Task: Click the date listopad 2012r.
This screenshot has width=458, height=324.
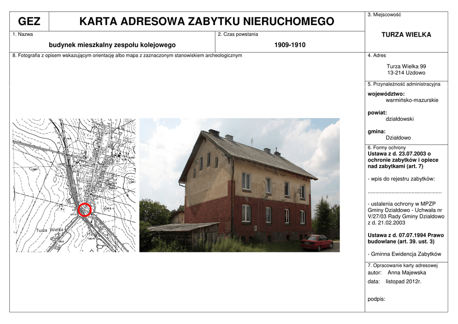Action: tap(403, 281)
